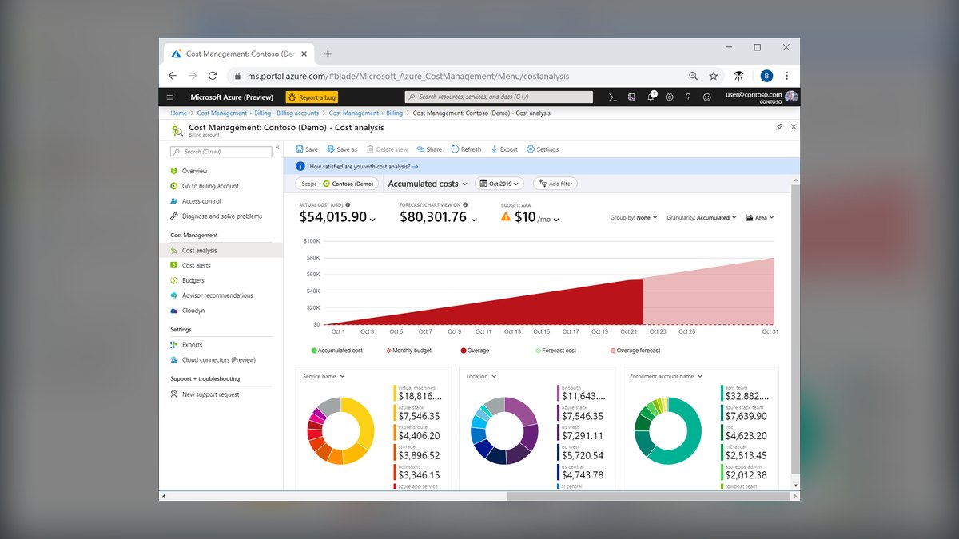Screen dimensions: 959x539
Task: Click the Access control people icon
Action: [x=174, y=201]
